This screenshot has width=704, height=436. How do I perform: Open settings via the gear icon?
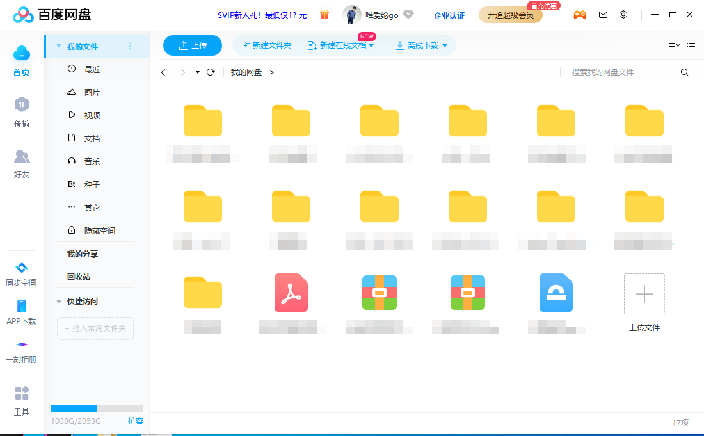click(623, 14)
